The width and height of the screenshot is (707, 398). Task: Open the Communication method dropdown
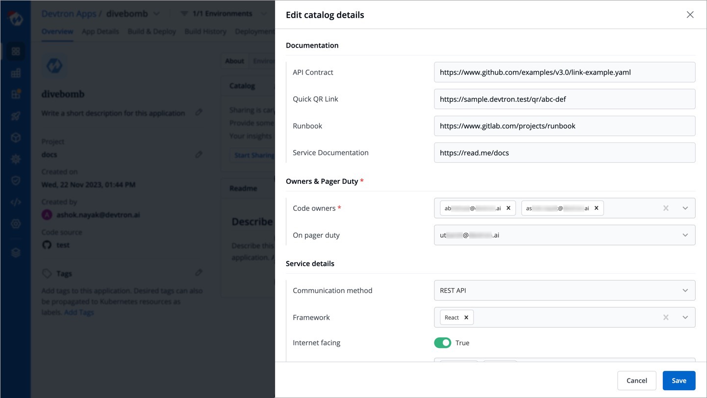point(685,291)
